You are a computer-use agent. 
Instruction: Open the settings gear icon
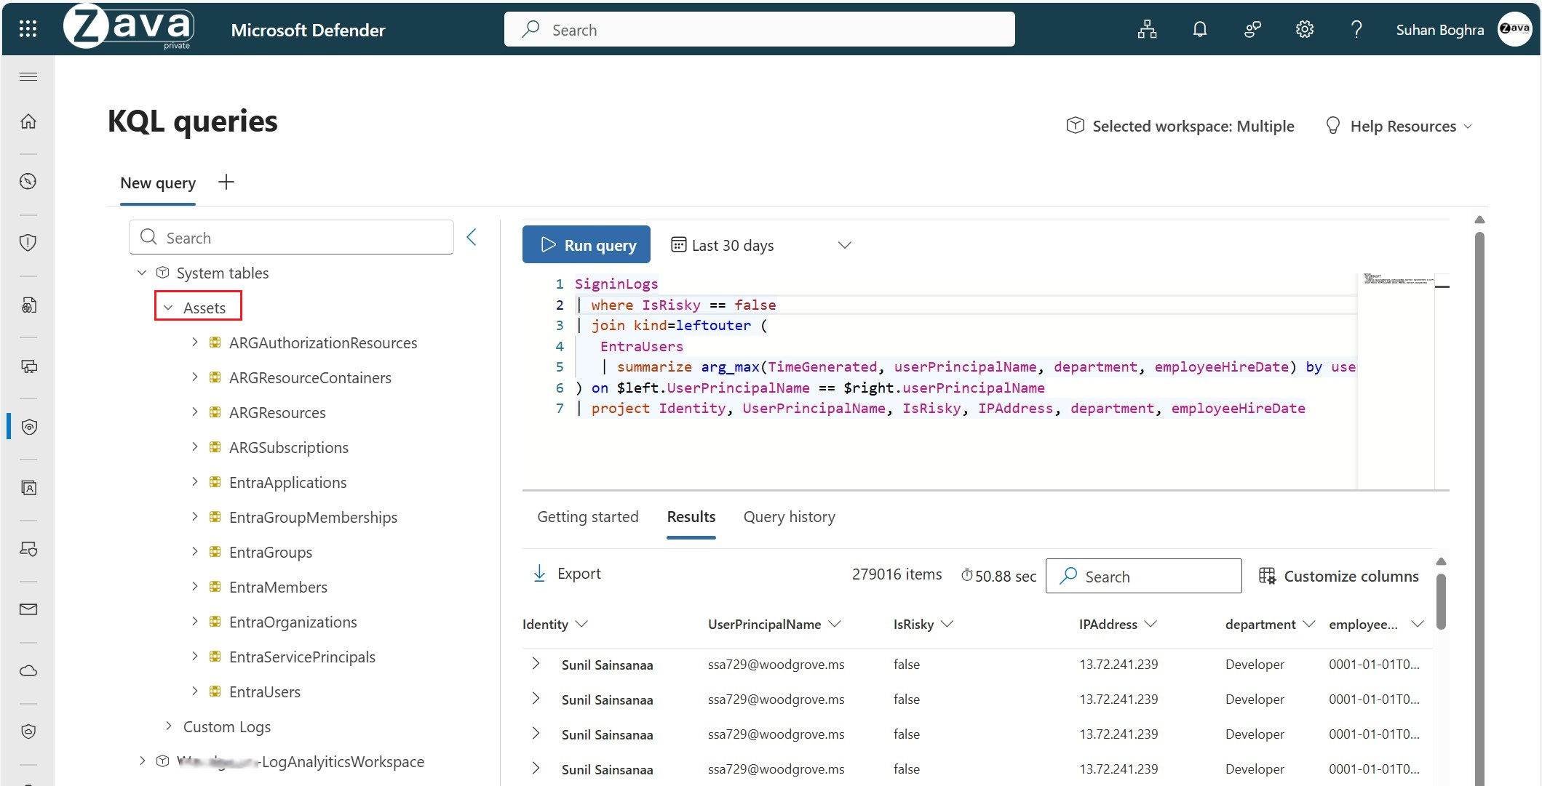(1304, 29)
